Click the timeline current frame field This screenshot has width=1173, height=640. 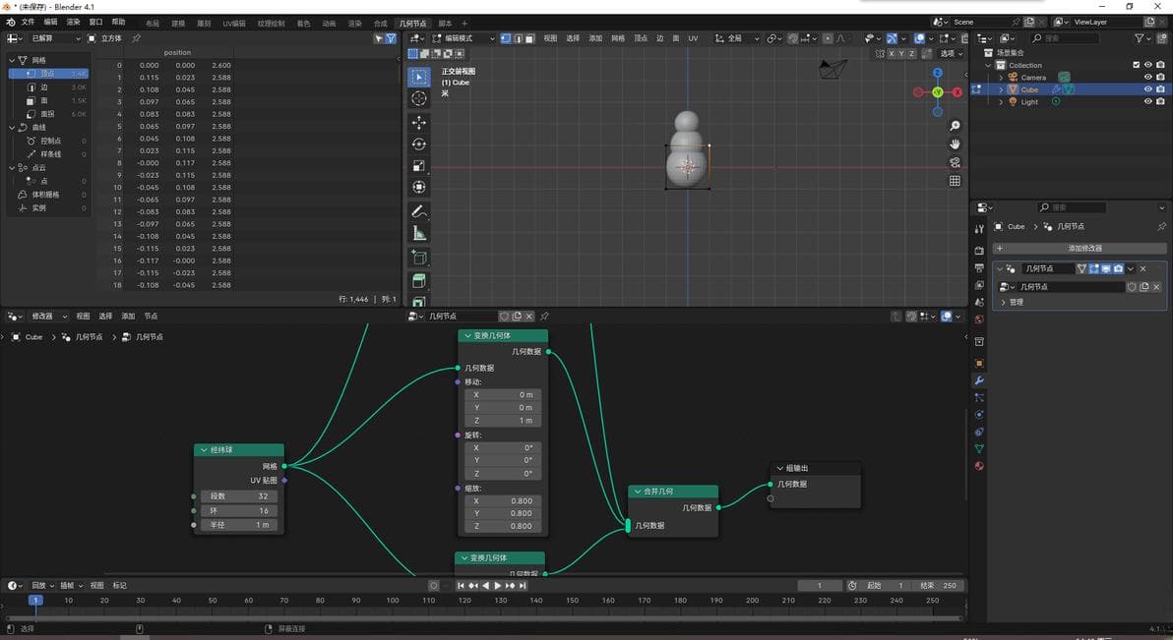[x=819, y=585]
